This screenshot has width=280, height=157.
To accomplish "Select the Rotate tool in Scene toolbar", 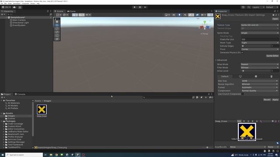I will (x=57, y=28).
